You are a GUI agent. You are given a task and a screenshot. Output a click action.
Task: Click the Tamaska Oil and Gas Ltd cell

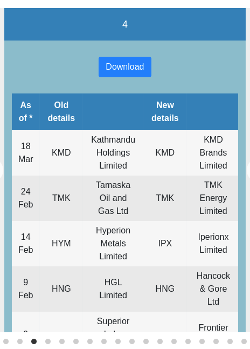113,198
